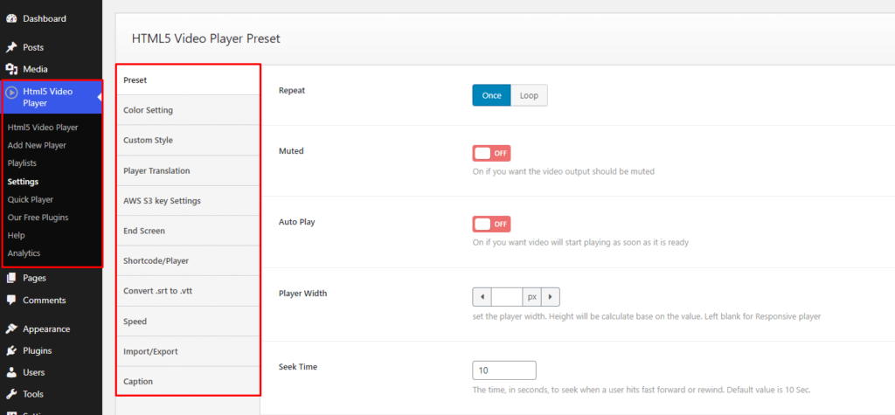Click the HTML5 Video Player Preset heading

(206, 38)
